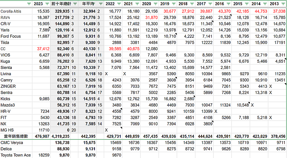Select the 前十年總計 header cell
287x158 pixels.
click(64, 4)
